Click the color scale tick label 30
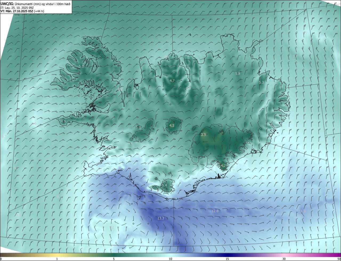This screenshot has height=261, width=341. [x=284, y=259]
